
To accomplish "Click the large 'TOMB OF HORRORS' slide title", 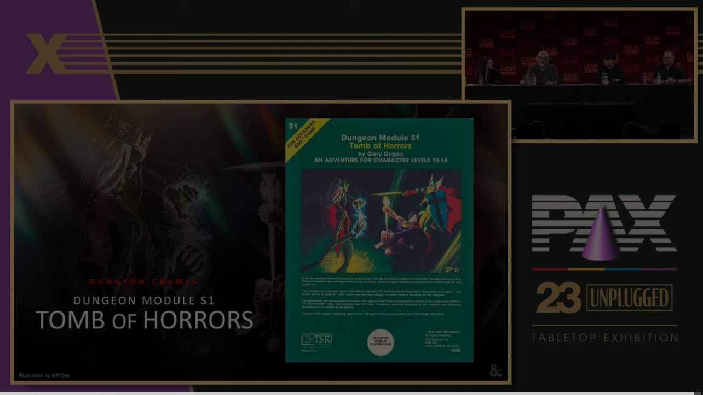I will [145, 320].
